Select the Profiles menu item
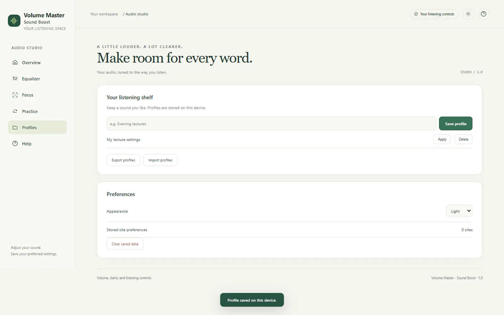 pyautogui.click(x=37, y=128)
